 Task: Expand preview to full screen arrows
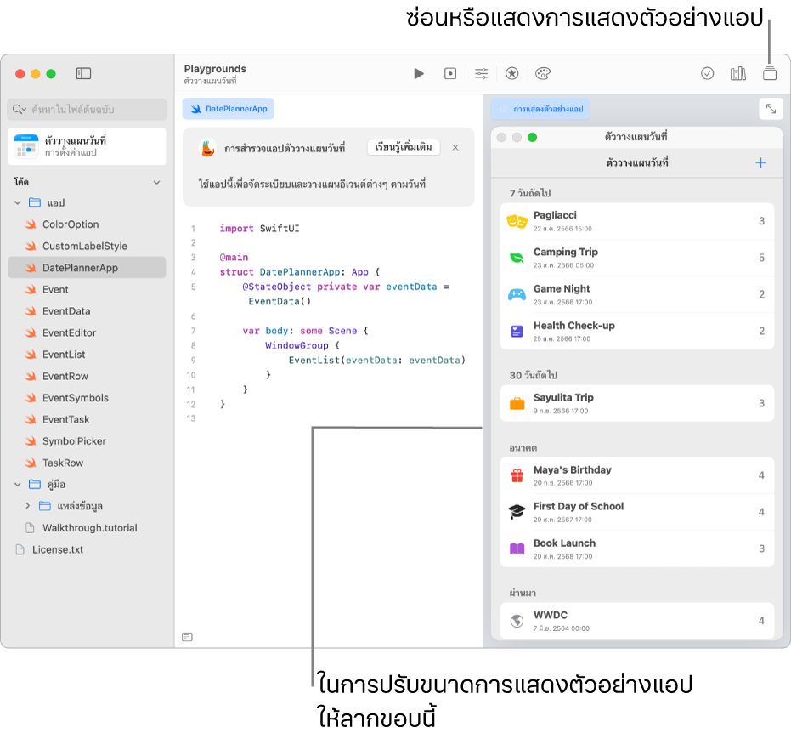(x=771, y=109)
